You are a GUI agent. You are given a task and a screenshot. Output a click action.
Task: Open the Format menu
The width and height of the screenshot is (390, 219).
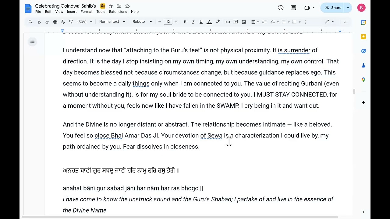tap(87, 12)
